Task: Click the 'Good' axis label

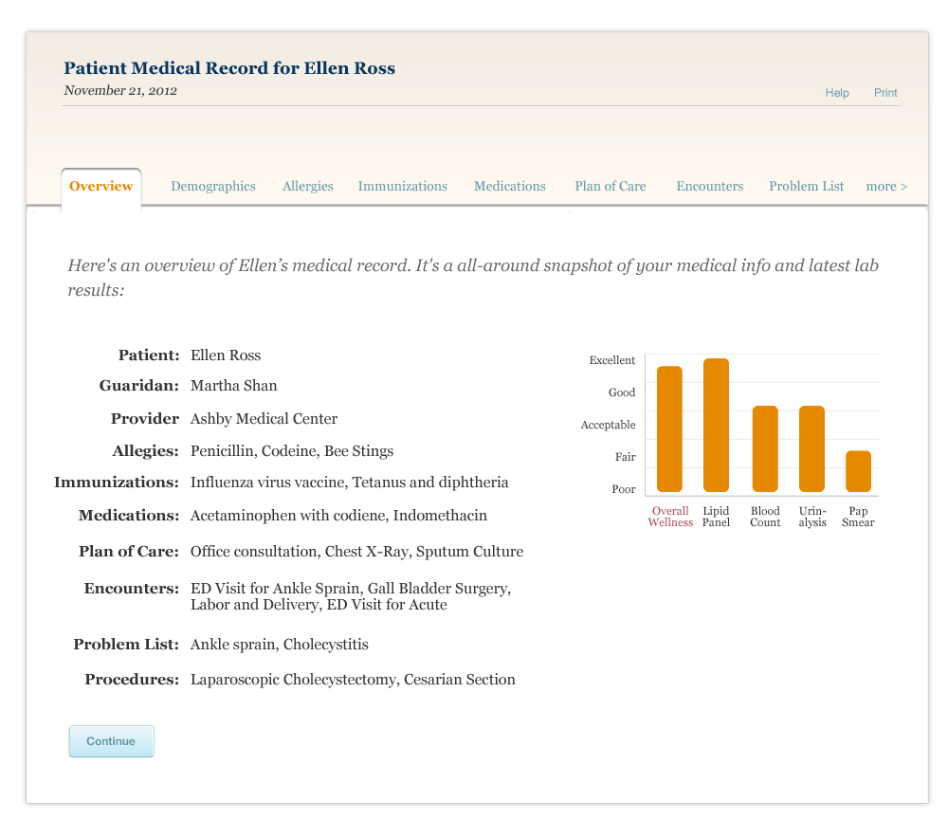Action: [x=622, y=392]
